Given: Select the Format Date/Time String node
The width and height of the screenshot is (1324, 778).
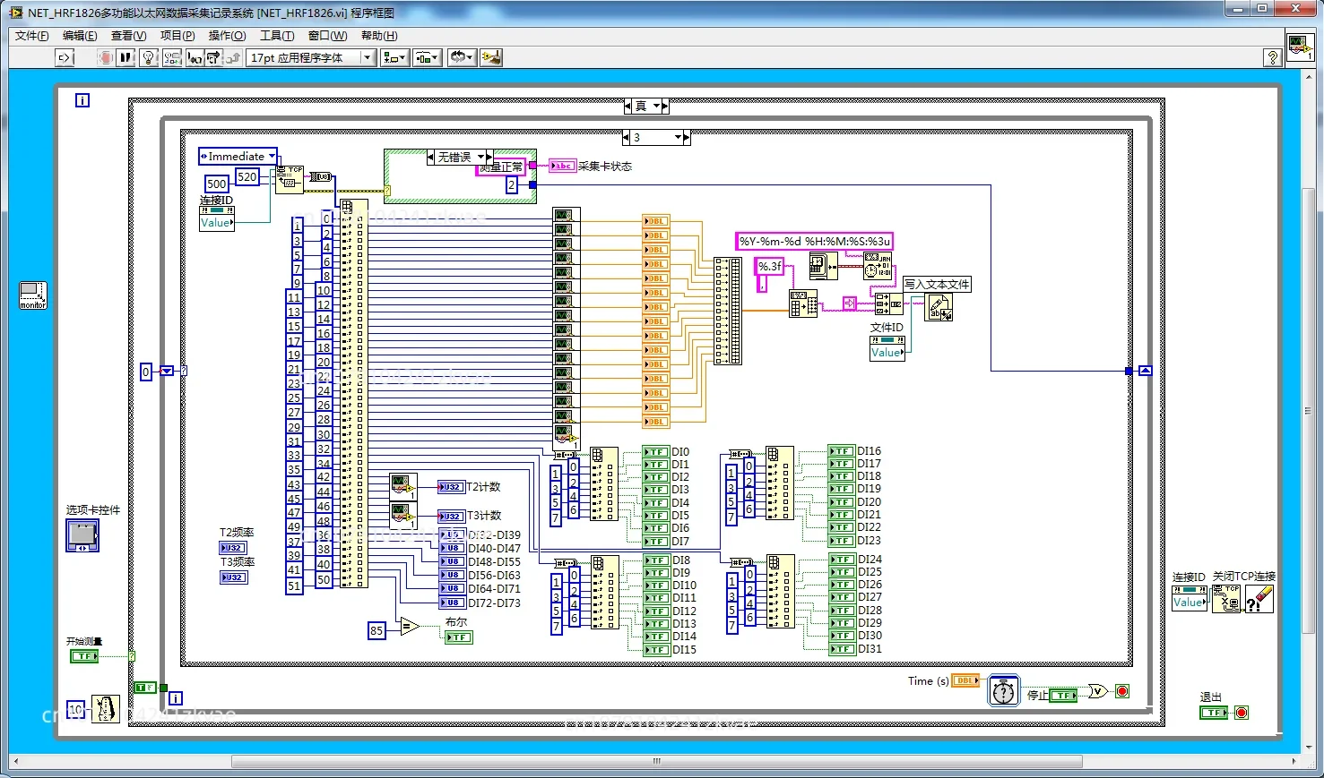Looking at the screenshot, I should pos(878,266).
